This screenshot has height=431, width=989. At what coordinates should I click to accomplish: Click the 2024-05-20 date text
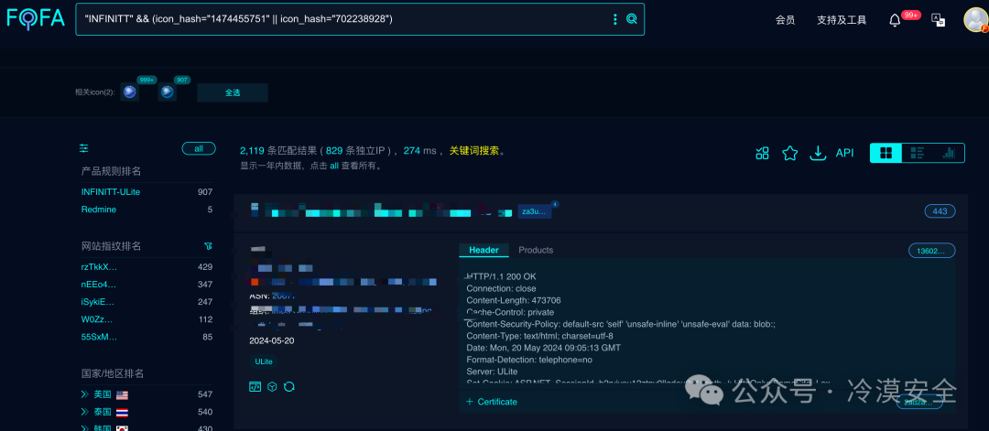(272, 341)
